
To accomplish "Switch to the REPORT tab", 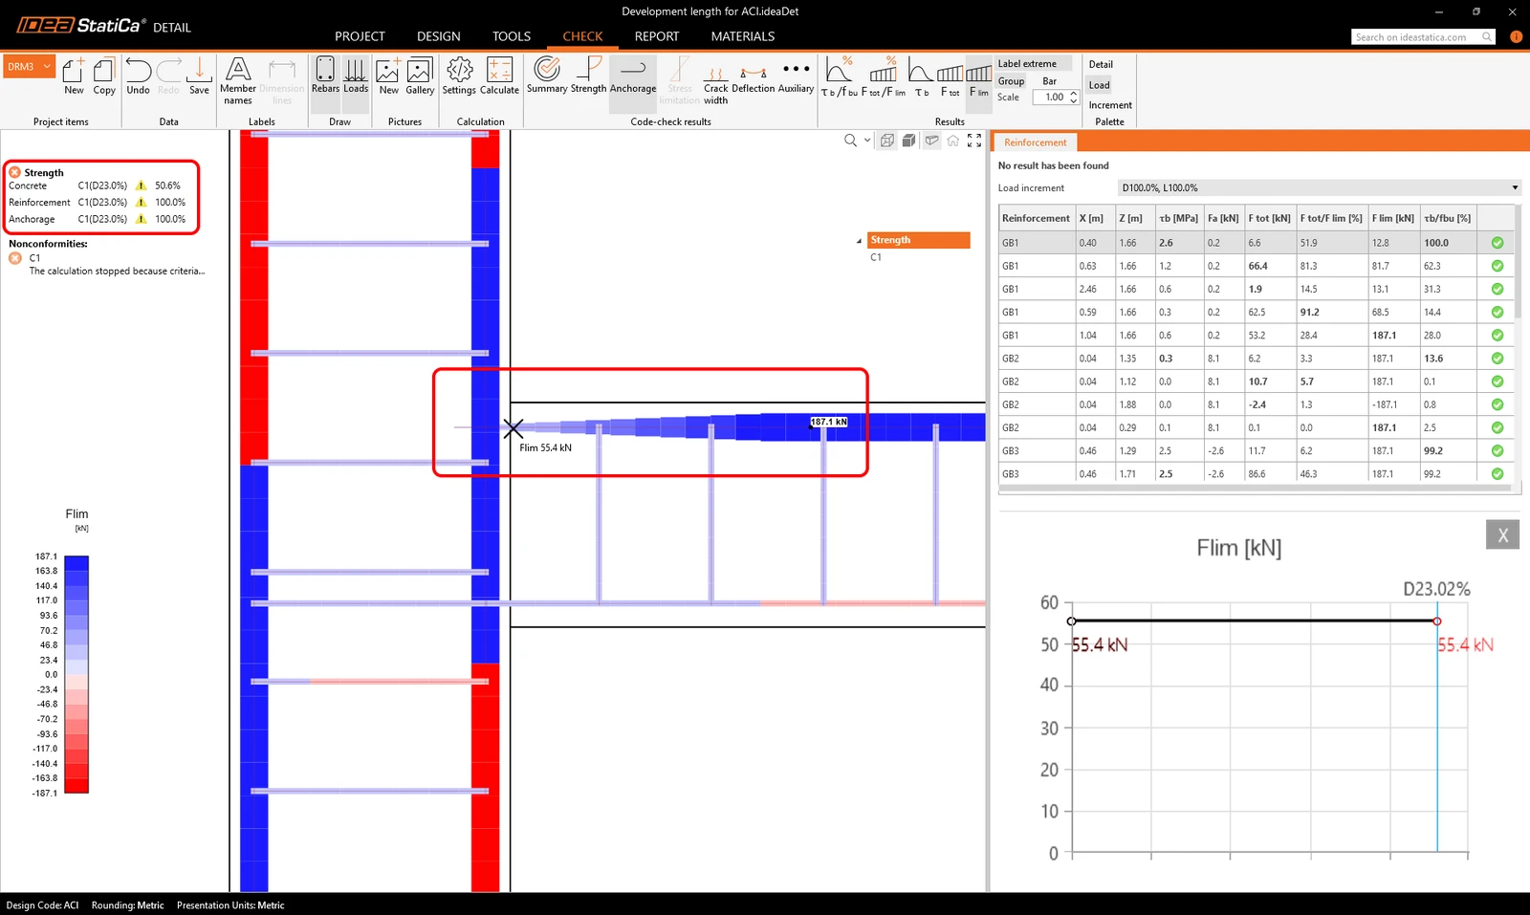I will point(657,36).
